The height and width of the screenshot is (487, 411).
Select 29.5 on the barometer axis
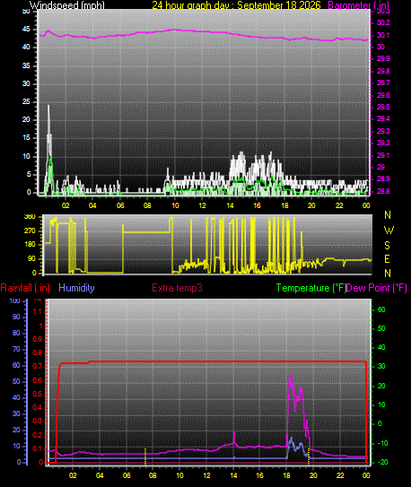tap(383, 107)
